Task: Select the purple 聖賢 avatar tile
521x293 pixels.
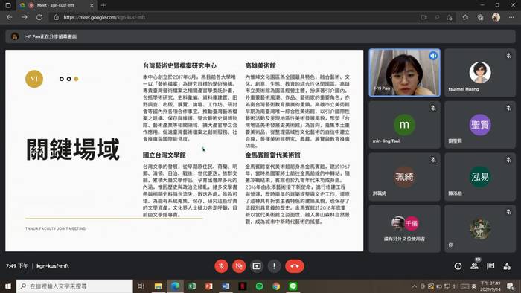Action: [480, 125]
